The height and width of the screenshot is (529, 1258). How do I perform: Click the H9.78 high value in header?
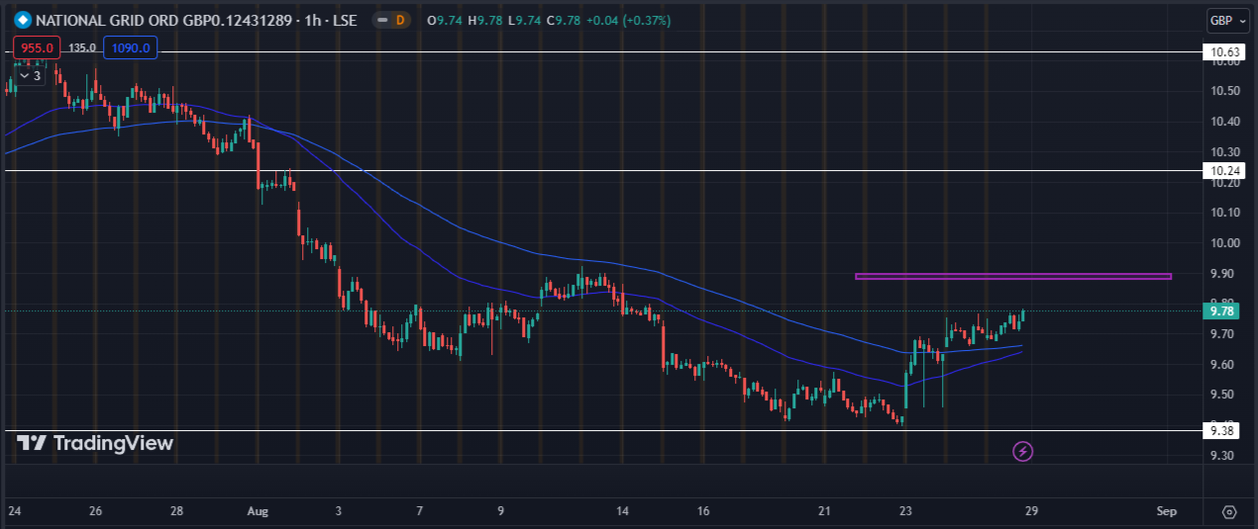pos(486,20)
